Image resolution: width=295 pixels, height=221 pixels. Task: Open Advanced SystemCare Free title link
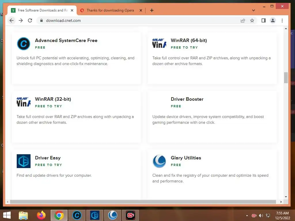click(x=66, y=40)
